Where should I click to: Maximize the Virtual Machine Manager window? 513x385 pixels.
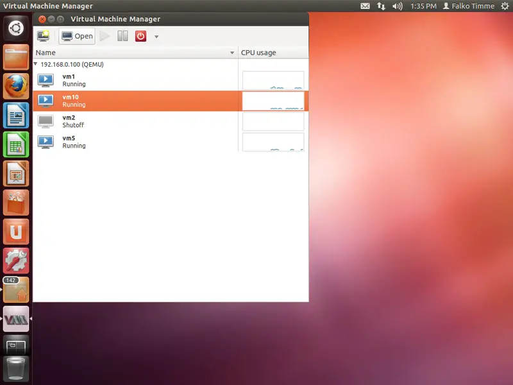(x=60, y=19)
